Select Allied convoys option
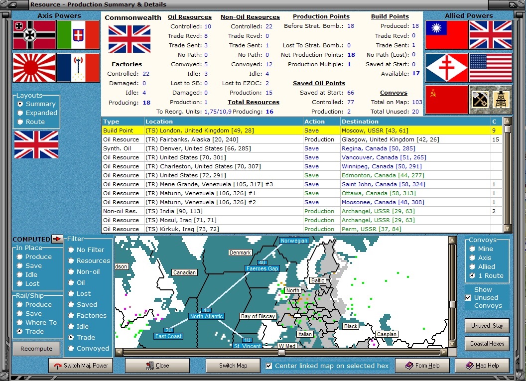The height and width of the screenshot is (381, 526). coord(482,266)
